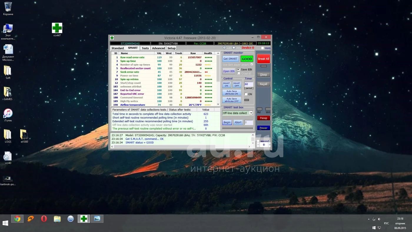Switch to the Tests tab

(145, 48)
